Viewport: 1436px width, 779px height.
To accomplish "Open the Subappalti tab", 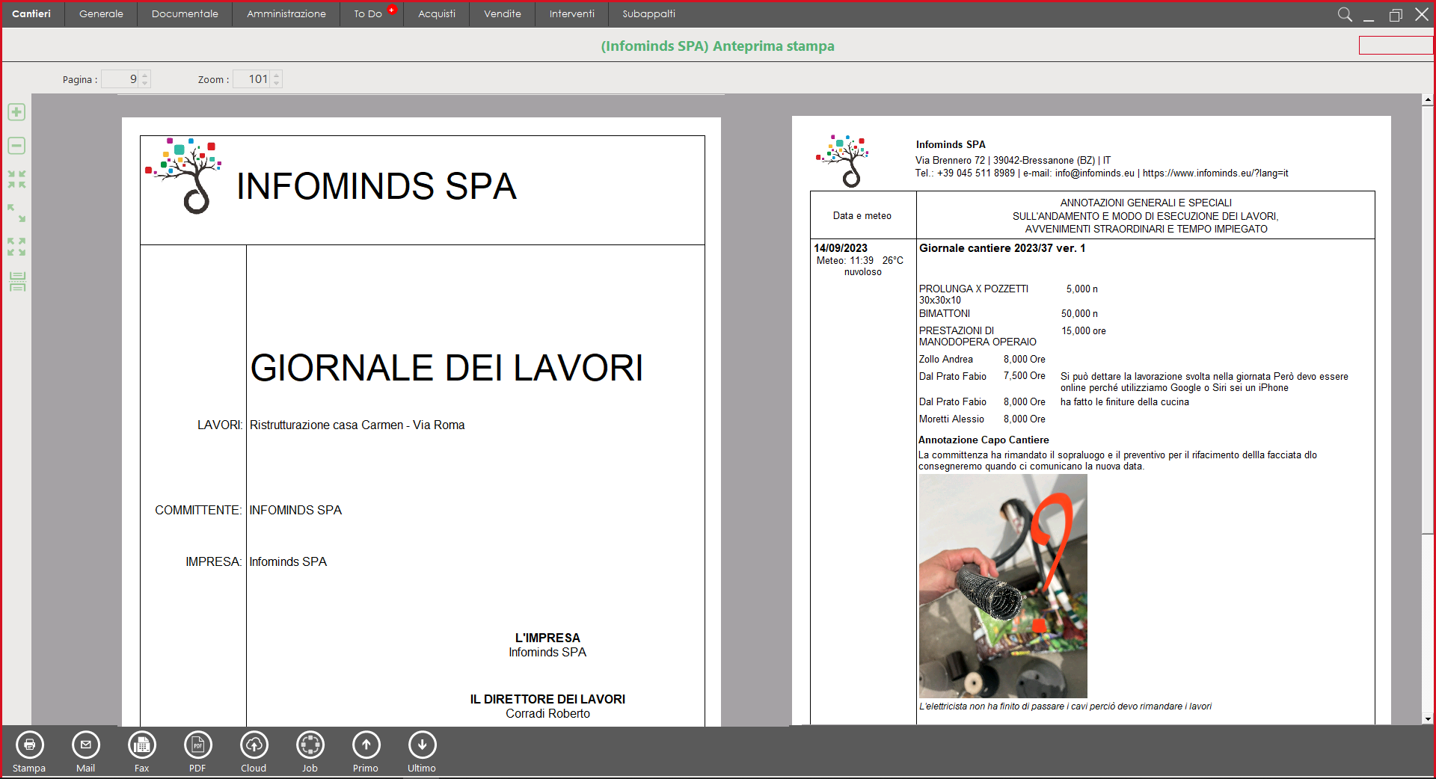I will (649, 13).
